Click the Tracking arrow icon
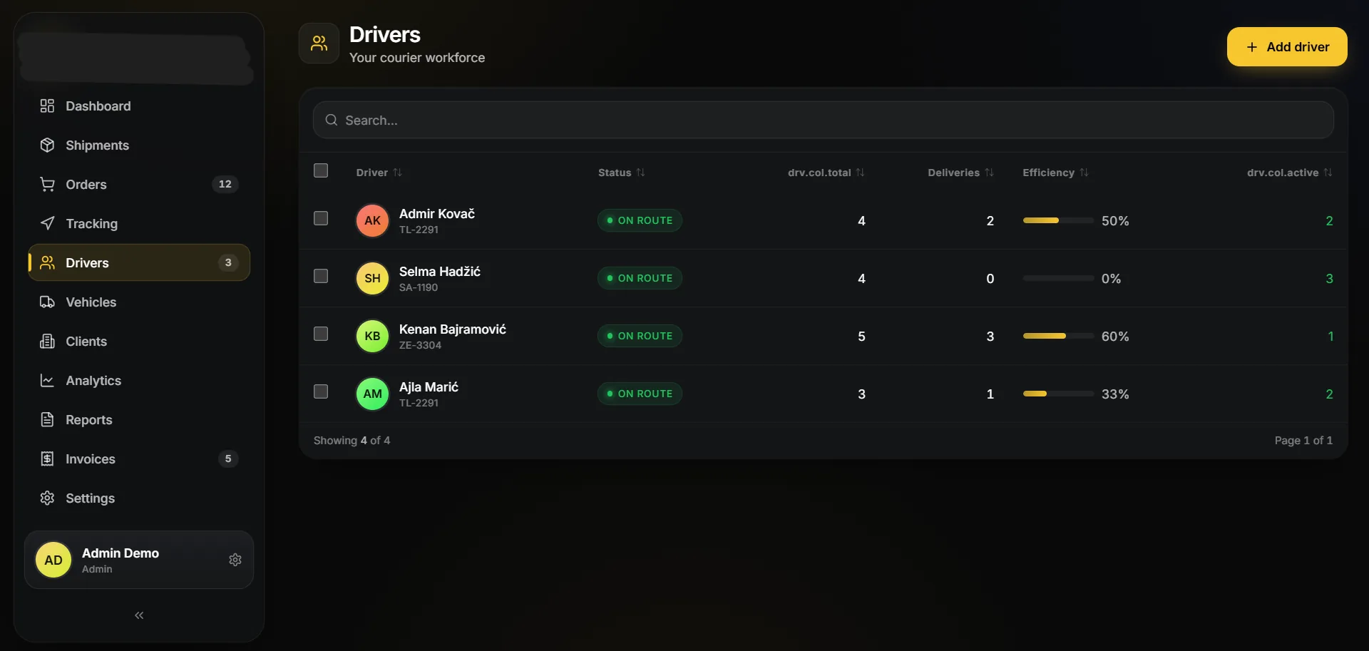The width and height of the screenshot is (1369, 651). 47,224
